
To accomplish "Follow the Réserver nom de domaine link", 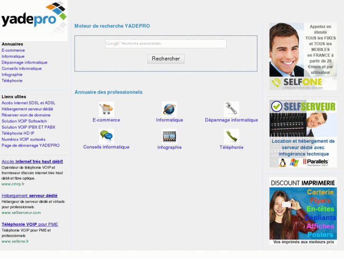I will [x=26, y=115].
